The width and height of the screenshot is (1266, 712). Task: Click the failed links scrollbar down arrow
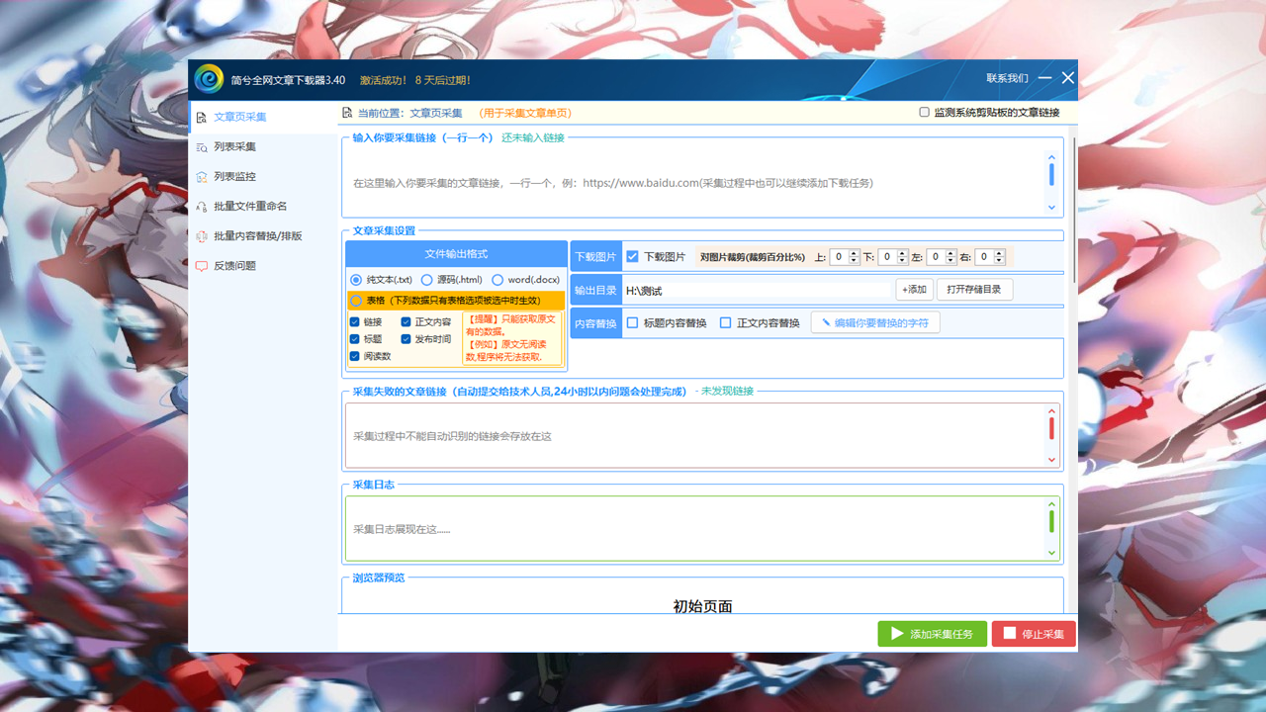pyautogui.click(x=1051, y=460)
